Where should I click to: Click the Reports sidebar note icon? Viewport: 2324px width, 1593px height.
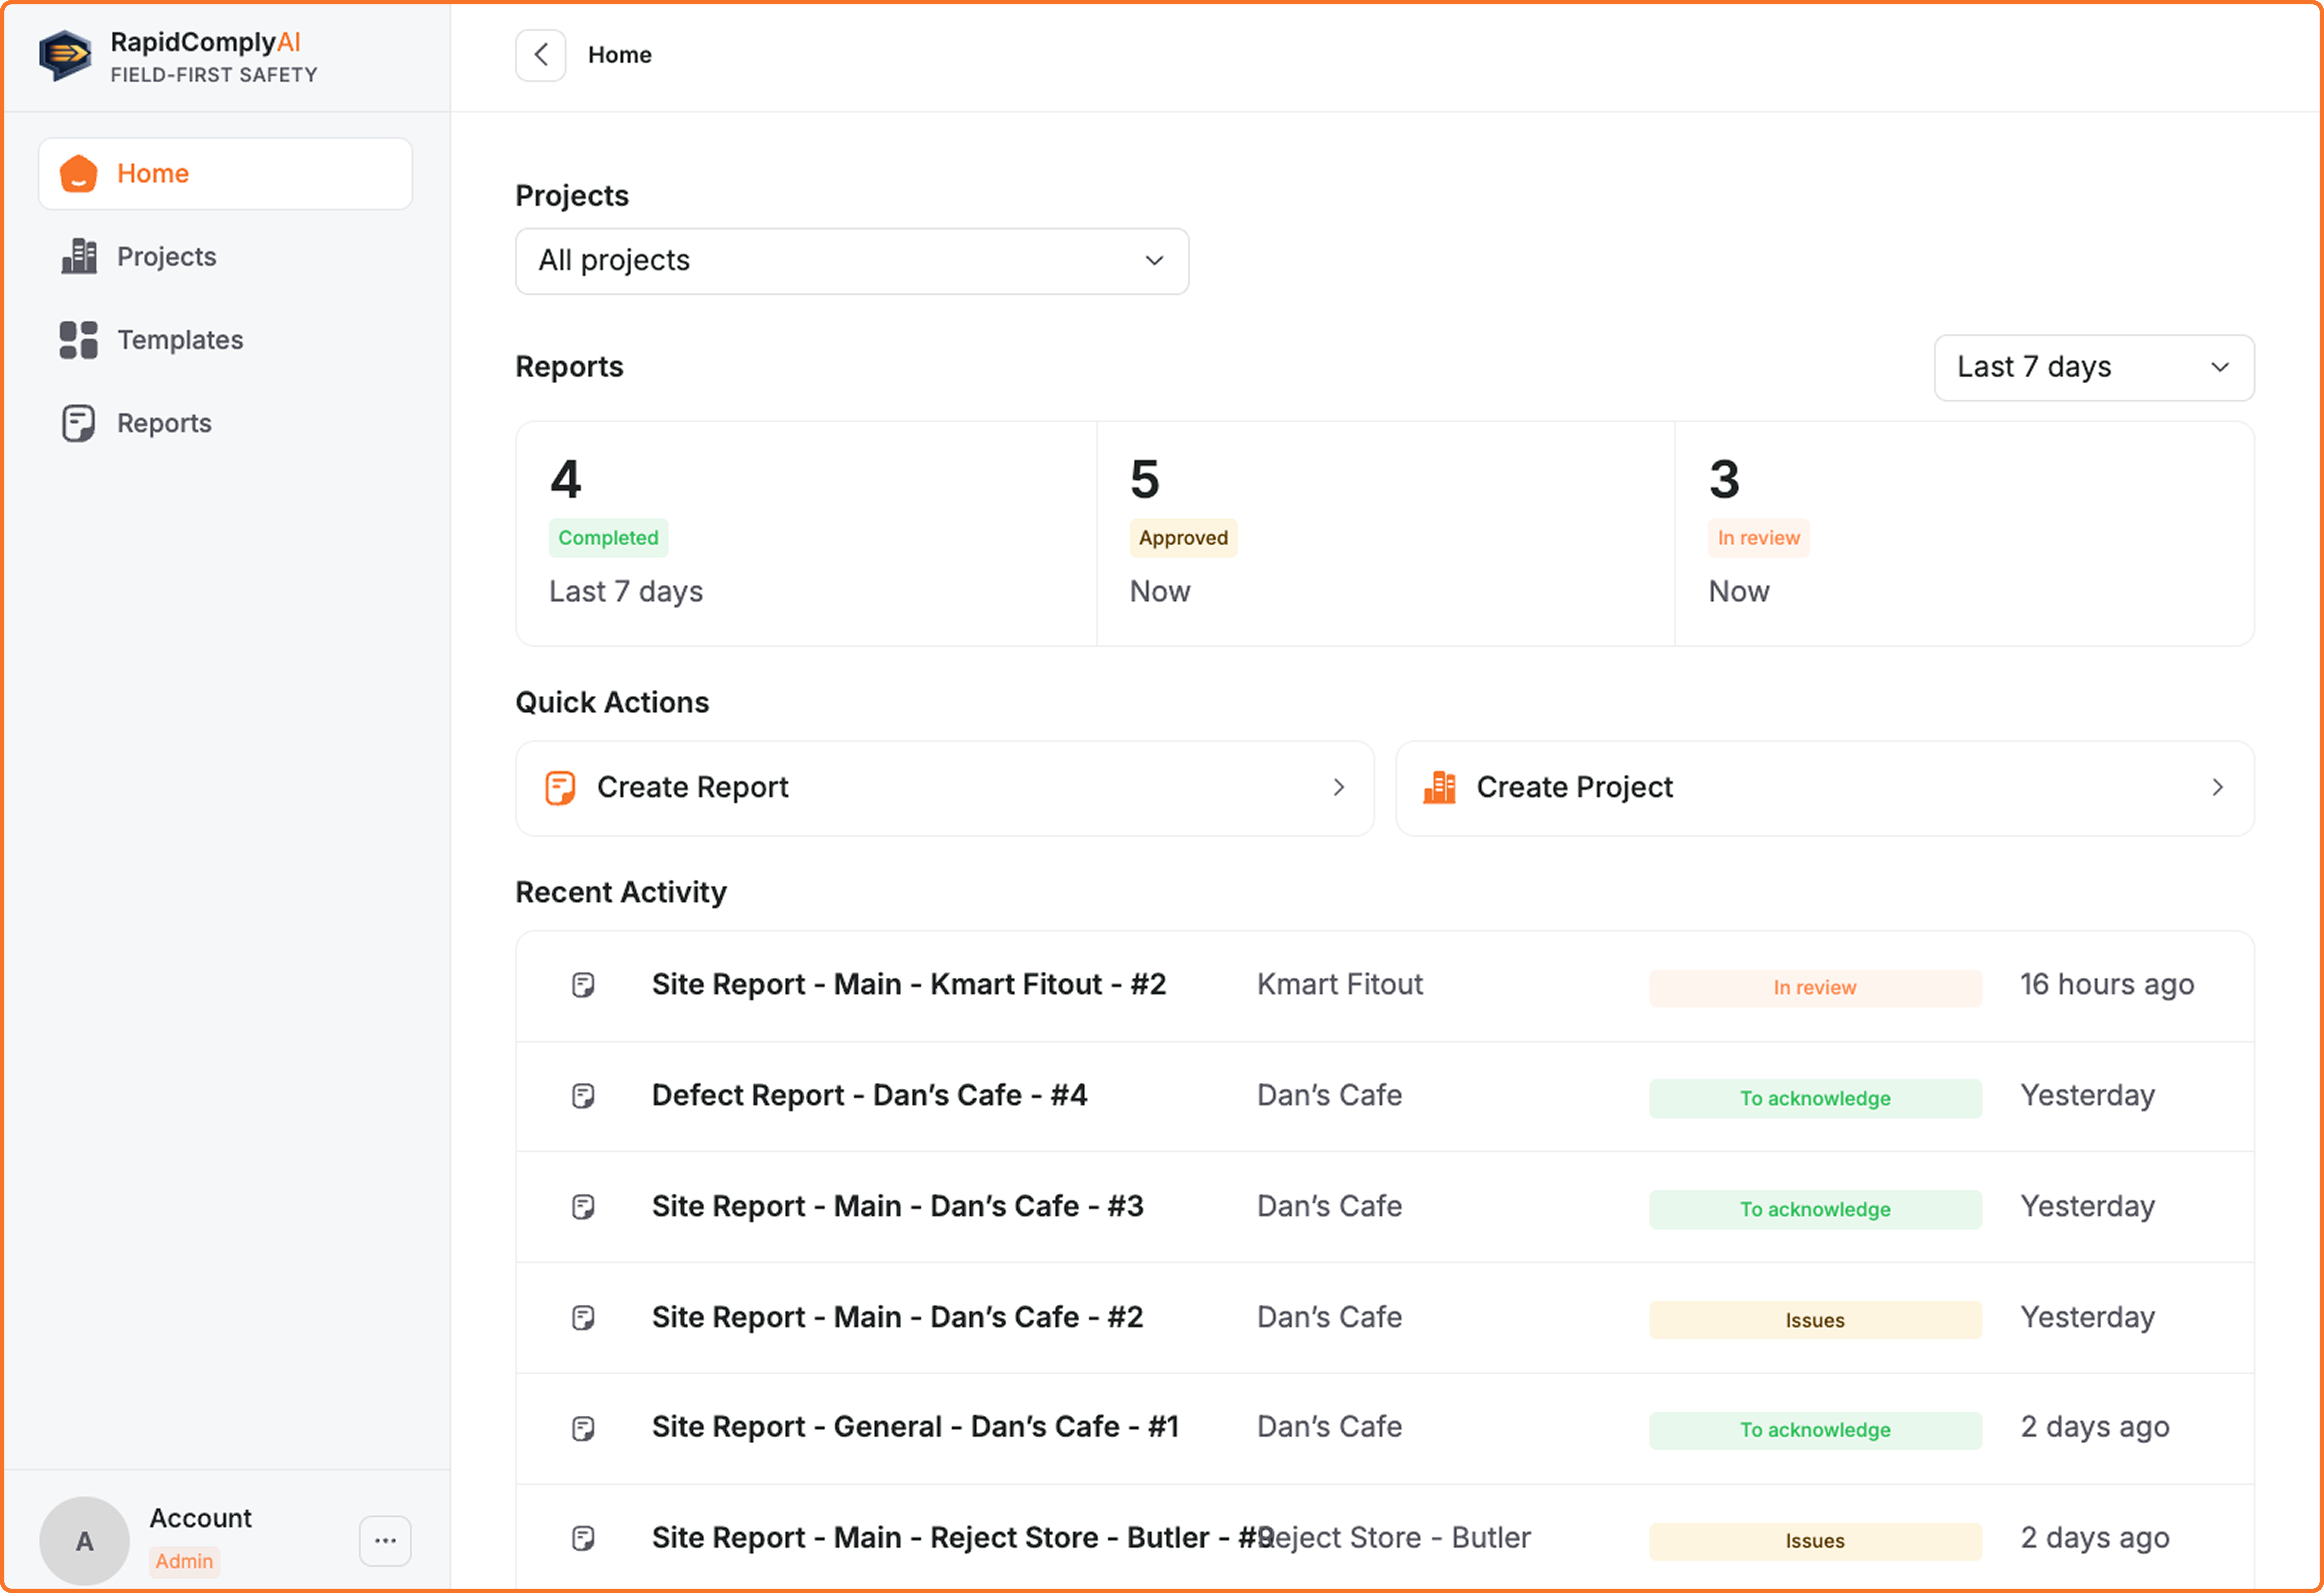coord(78,423)
